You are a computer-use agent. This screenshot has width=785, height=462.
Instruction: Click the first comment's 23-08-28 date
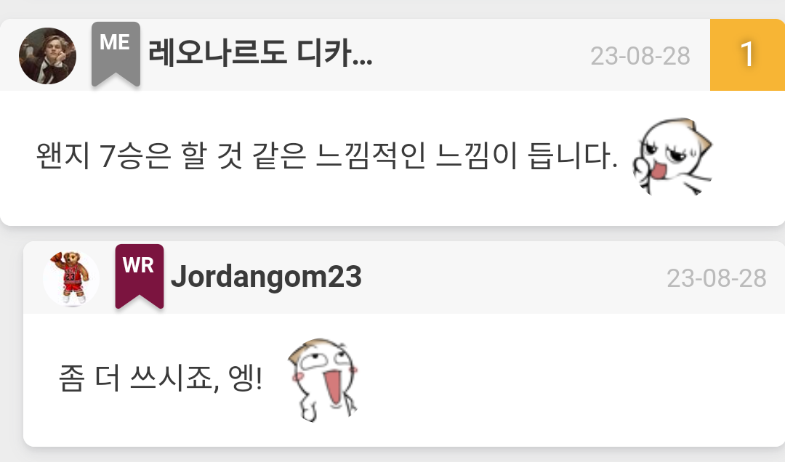point(640,56)
